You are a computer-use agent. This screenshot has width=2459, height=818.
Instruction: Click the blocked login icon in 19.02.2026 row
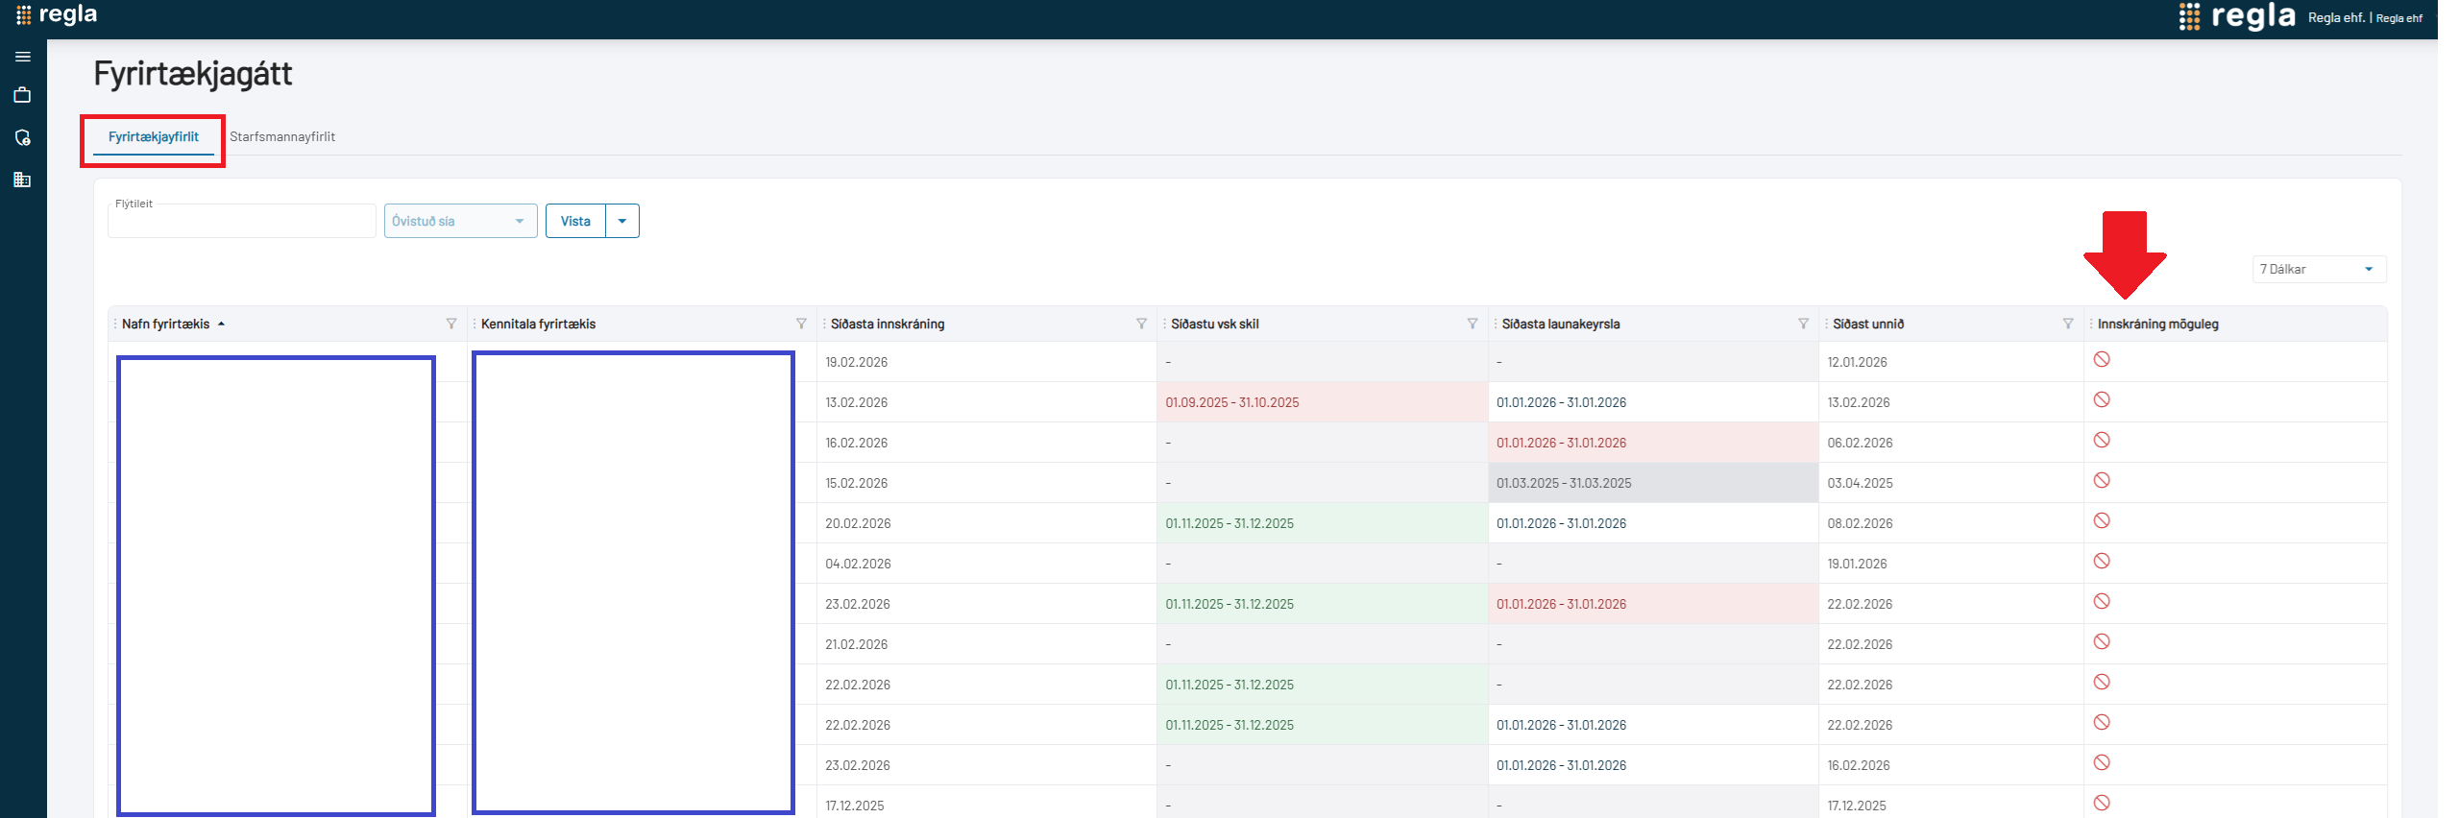tap(2102, 360)
